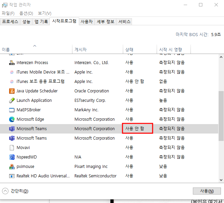Switch to the 사용자 tab
The image size is (224, 203).
(87, 22)
